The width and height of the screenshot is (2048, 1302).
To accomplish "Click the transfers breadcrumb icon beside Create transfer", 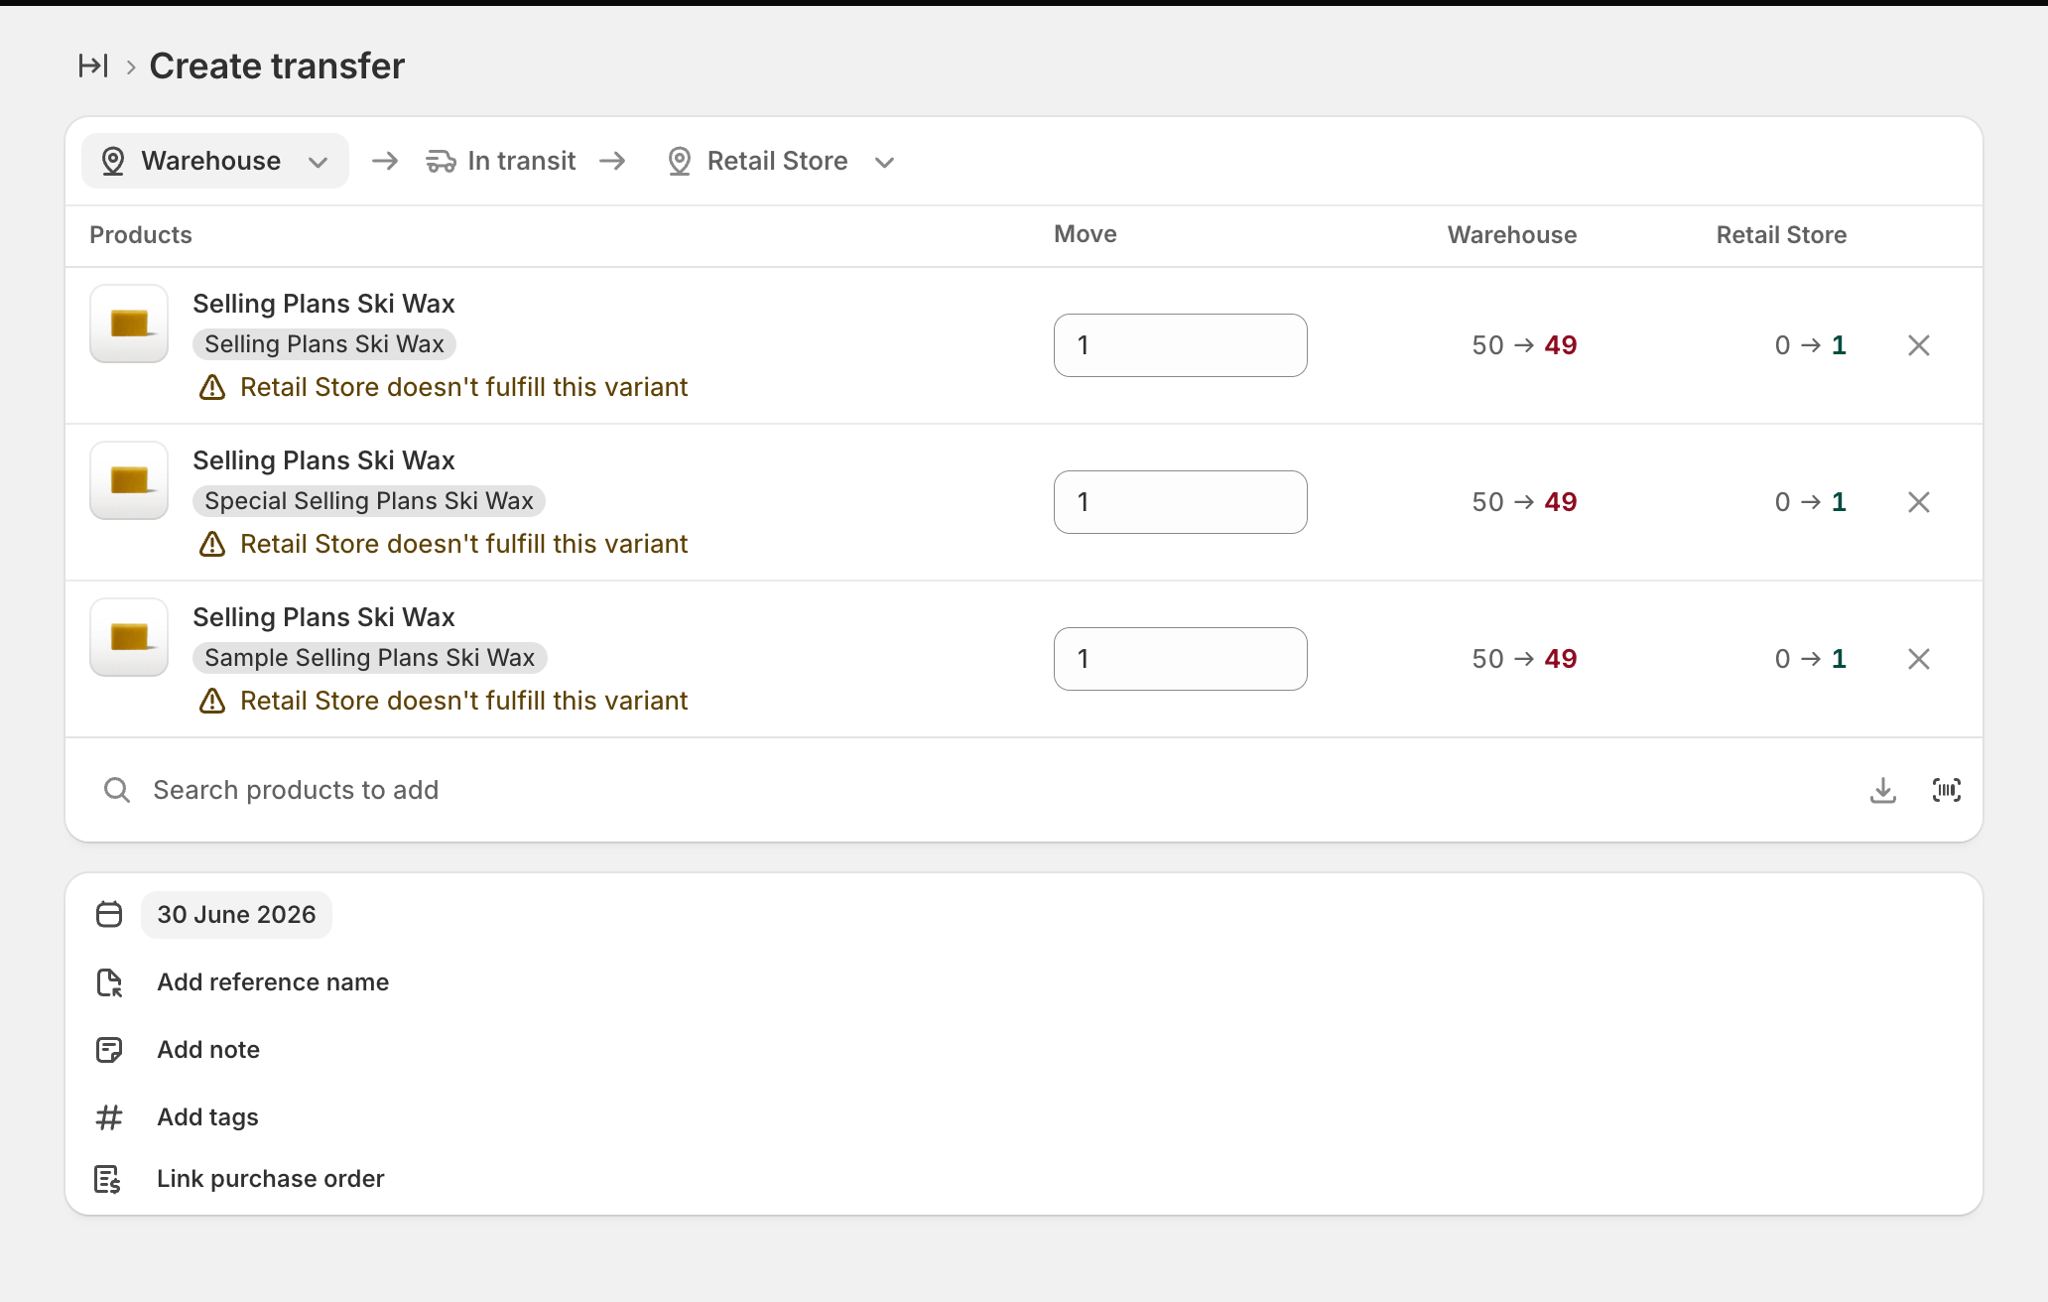I will 93,65.
